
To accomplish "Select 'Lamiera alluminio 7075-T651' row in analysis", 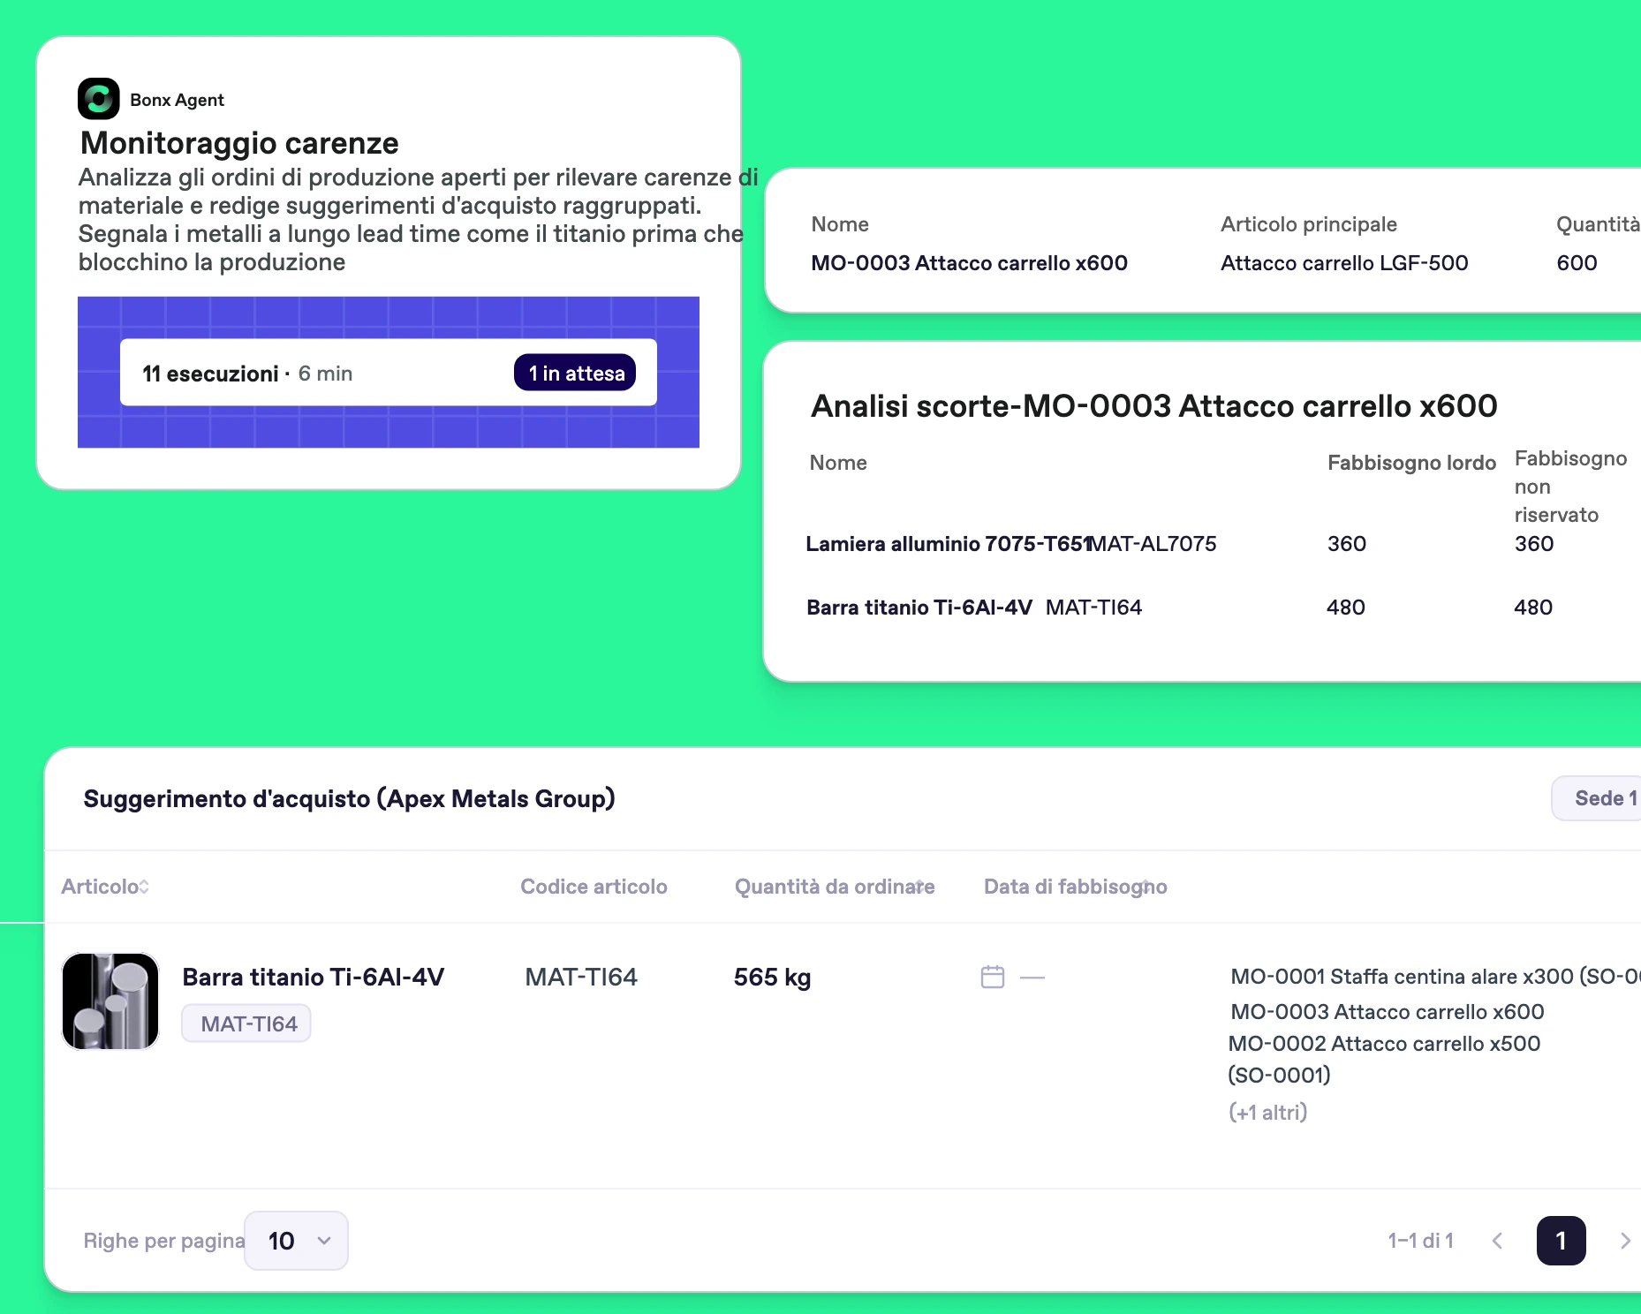I will 949,543.
